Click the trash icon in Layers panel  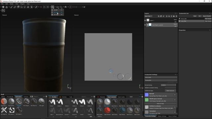coord(176,16)
